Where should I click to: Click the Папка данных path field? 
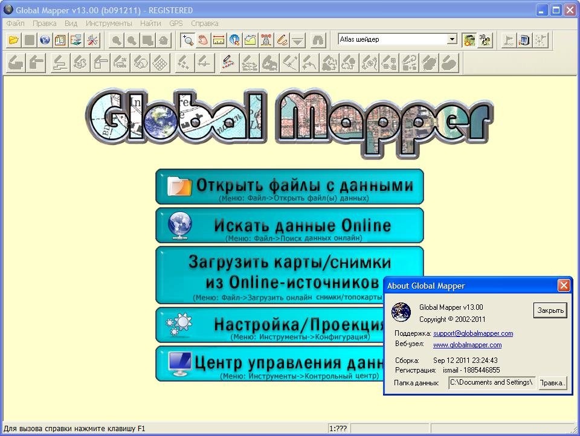(x=492, y=383)
